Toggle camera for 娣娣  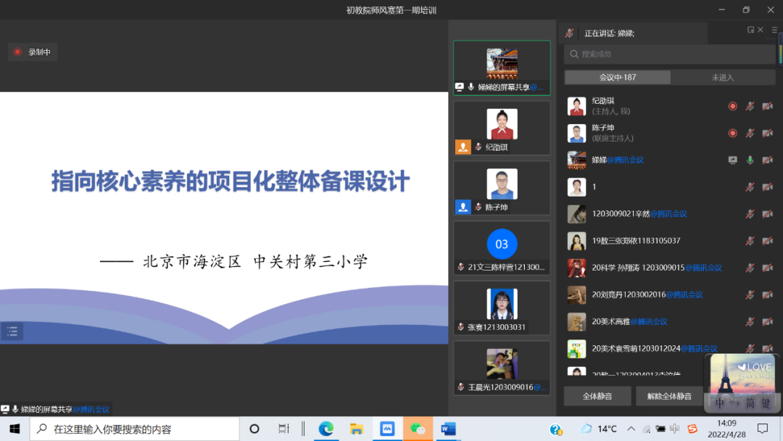tap(768, 160)
